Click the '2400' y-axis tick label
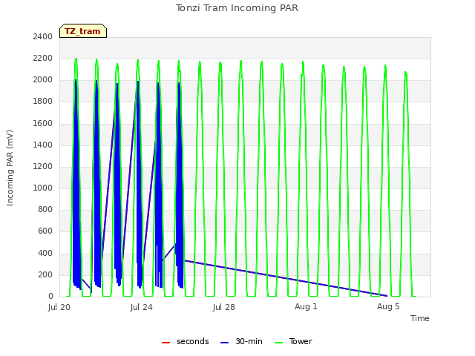This screenshot has width=475, height=356. (x=43, y=37)
